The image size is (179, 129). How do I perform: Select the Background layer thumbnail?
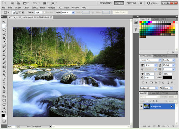147,106
